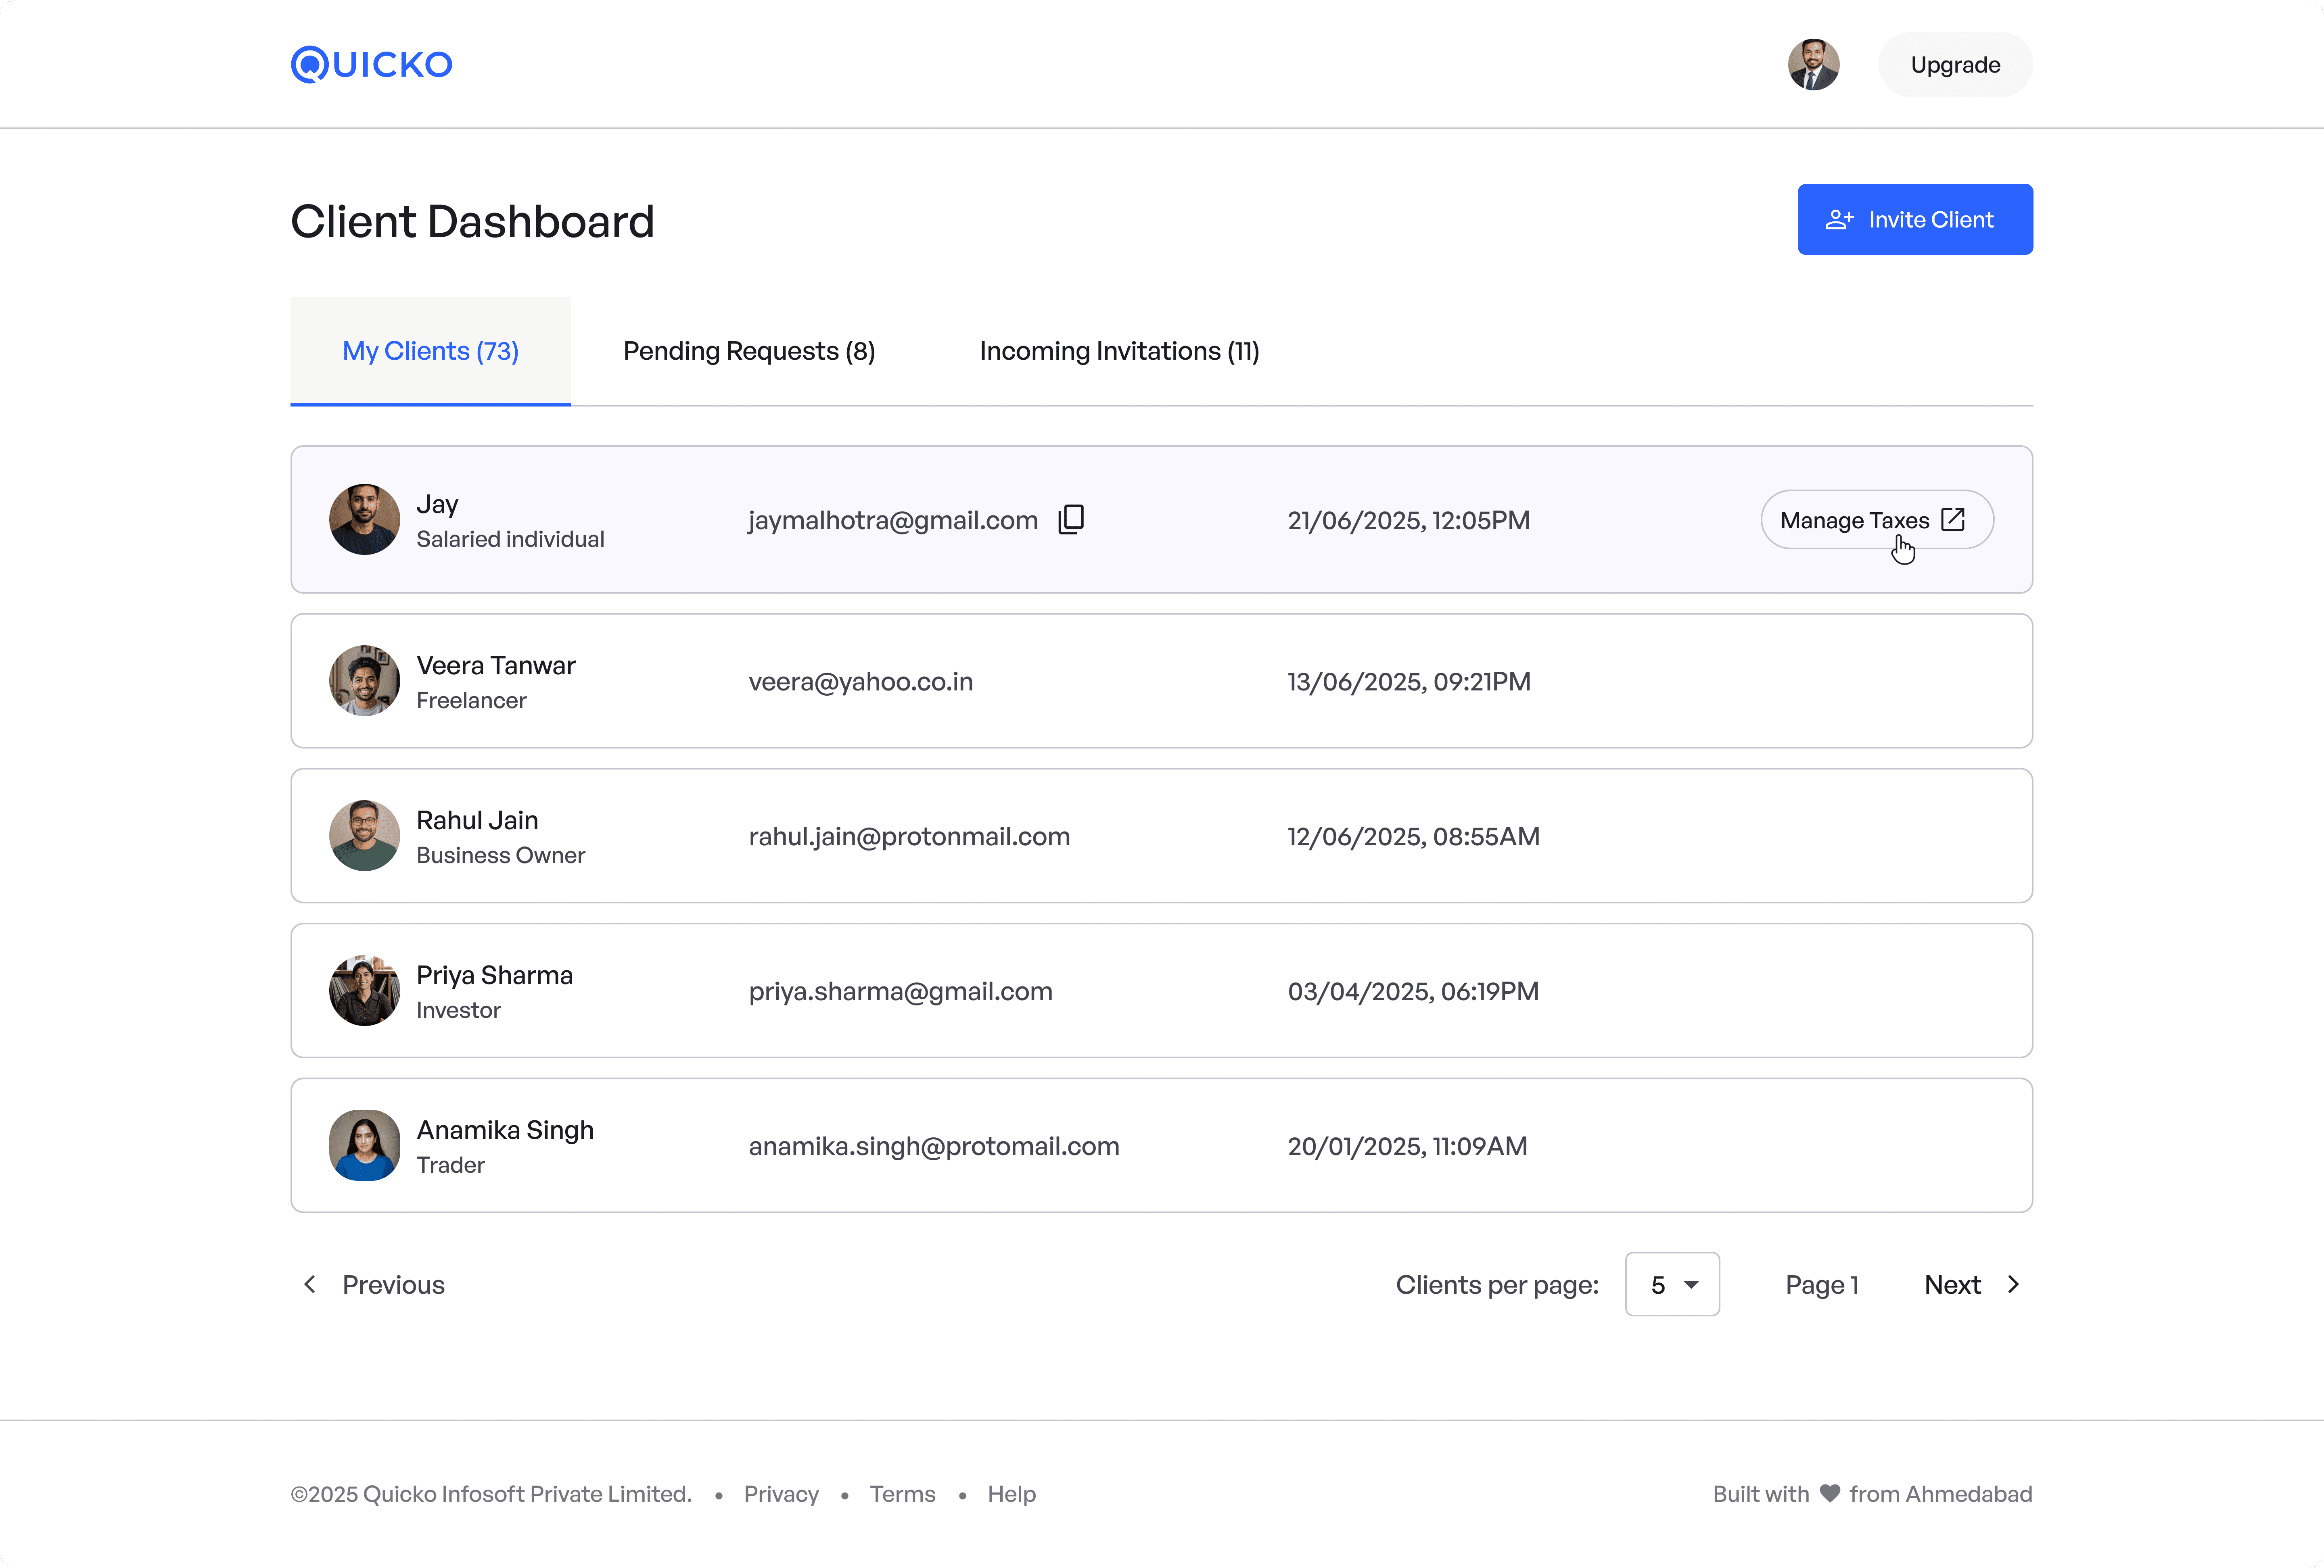Click the left chevron next to Previous
Viewport: 2324px width, 1568px height.
coord(310,1284)
